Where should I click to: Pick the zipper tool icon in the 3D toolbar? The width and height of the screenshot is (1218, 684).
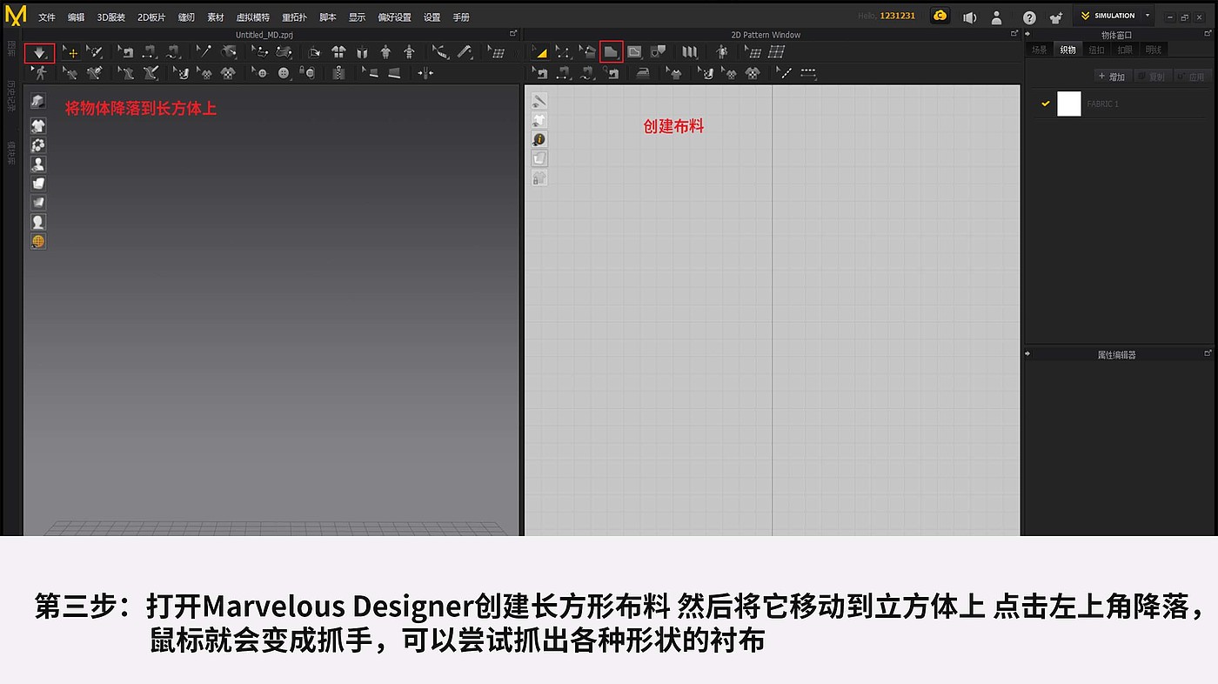pos(338,73)
